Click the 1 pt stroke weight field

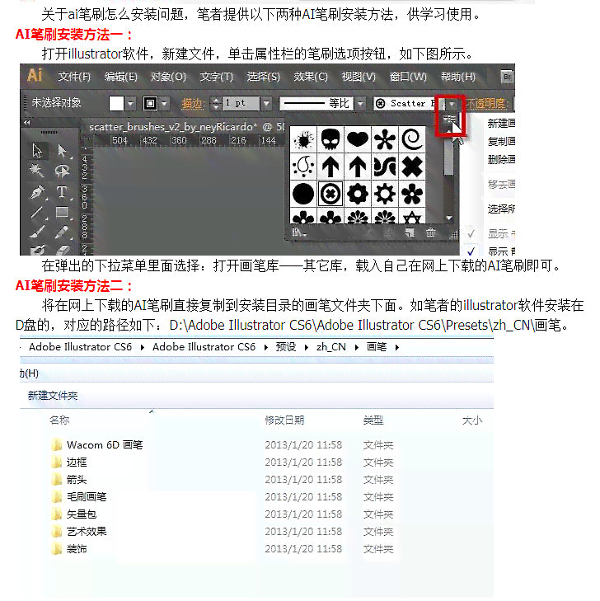click(240, 104)
